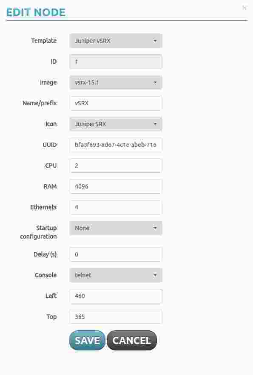
Task: Expand the Icon dropdown showing JuniperSRX
Action: [116, 124]
